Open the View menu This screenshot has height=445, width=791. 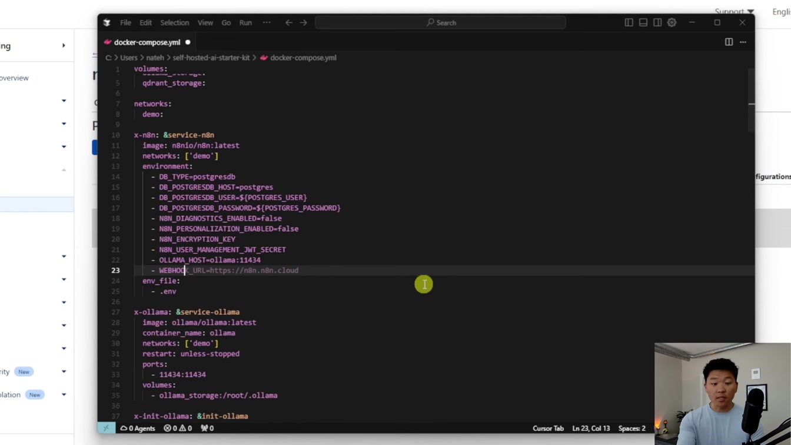point(205,22)
